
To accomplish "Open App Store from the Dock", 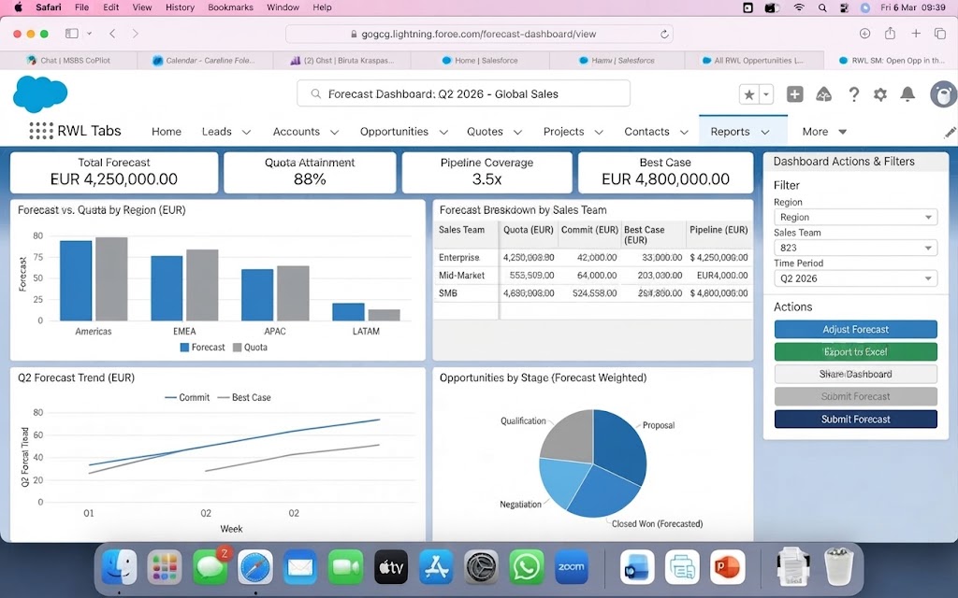I will click(x=436, y=567).
